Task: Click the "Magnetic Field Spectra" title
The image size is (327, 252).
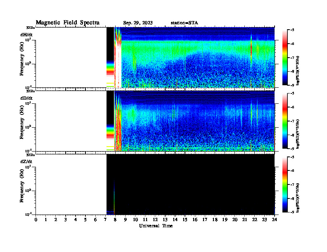Action: [x=68, y=23]
